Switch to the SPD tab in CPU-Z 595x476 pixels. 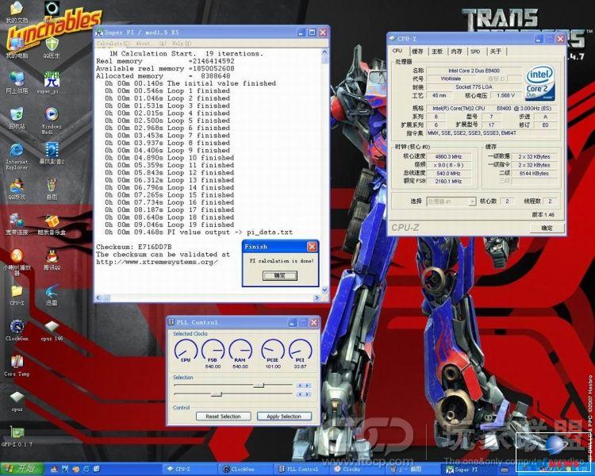click(475, 52)
